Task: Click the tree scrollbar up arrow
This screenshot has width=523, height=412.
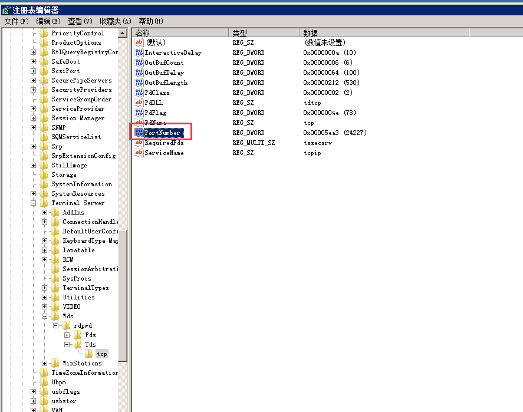Action: click(x=123, y=33)
